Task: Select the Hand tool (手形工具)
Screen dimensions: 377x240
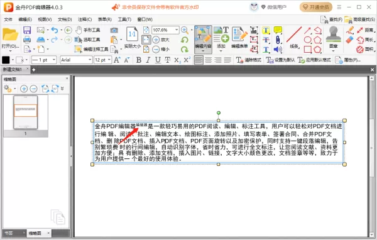Action: [x=87, y=30]
